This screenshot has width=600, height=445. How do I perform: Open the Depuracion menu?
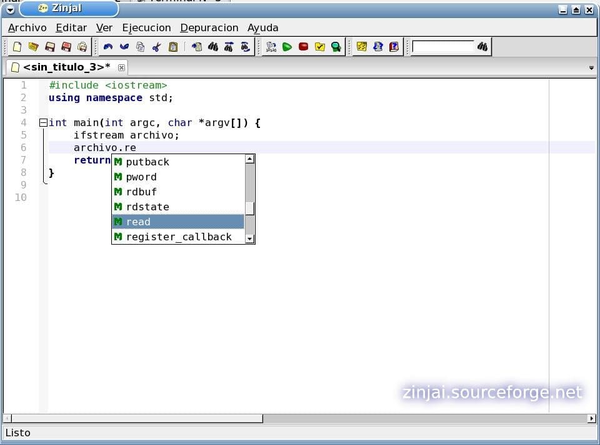[209, 27]
